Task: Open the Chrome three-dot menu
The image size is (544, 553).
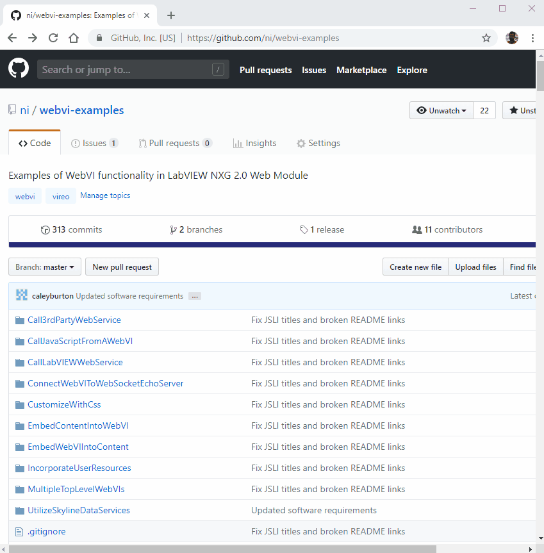Action: 532,38
